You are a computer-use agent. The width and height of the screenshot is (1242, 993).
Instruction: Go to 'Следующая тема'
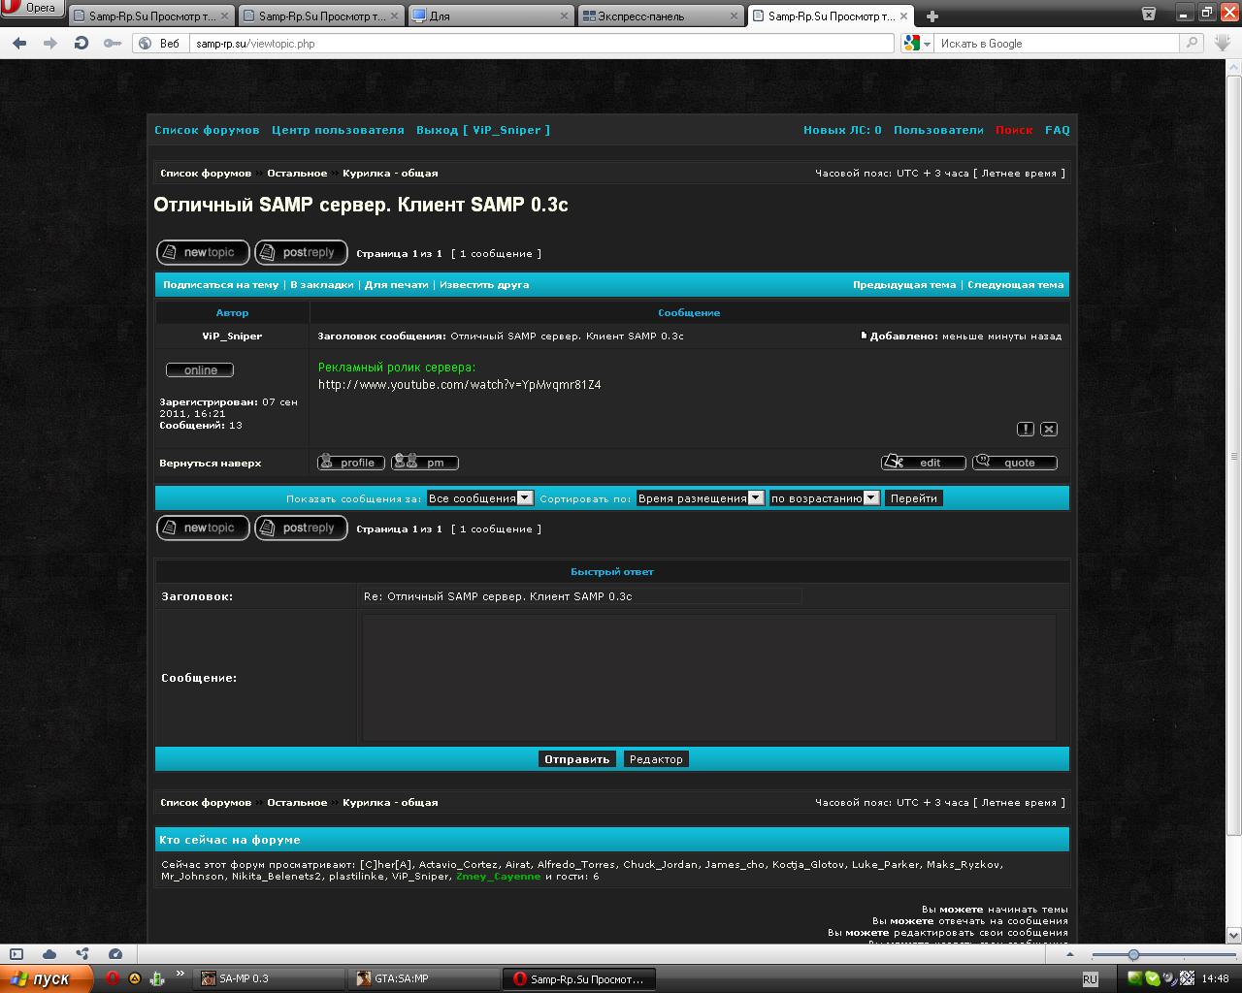click(x=1015, y=285)
